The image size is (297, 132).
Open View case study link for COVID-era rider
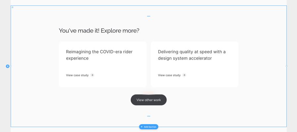coord(77,75)
